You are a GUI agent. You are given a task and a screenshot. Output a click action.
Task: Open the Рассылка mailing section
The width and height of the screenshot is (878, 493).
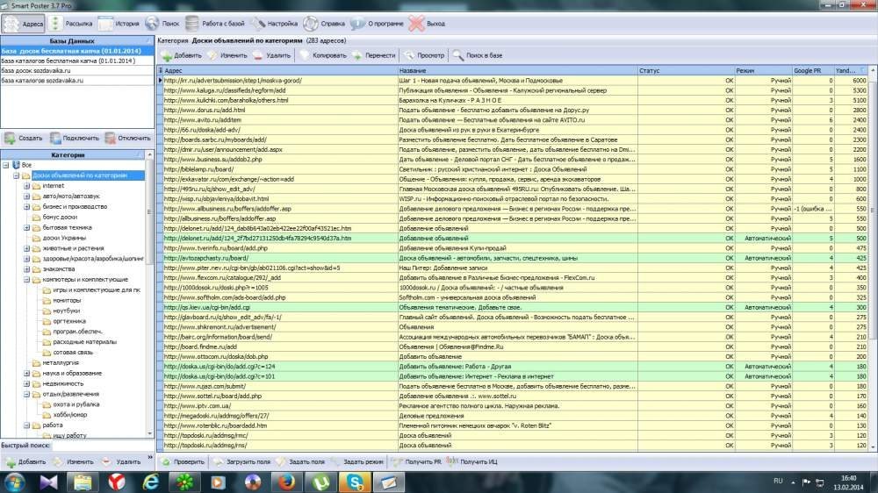point(71,24)
